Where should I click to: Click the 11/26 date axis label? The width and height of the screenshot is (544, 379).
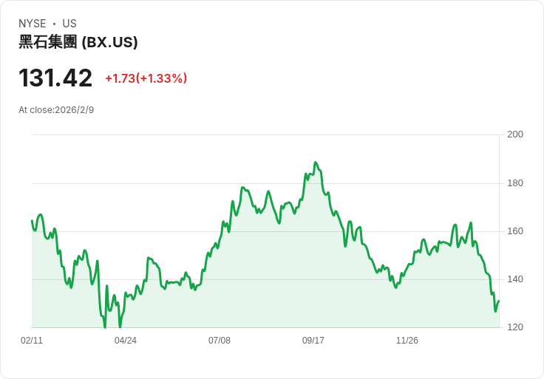(x=407, y=341)
